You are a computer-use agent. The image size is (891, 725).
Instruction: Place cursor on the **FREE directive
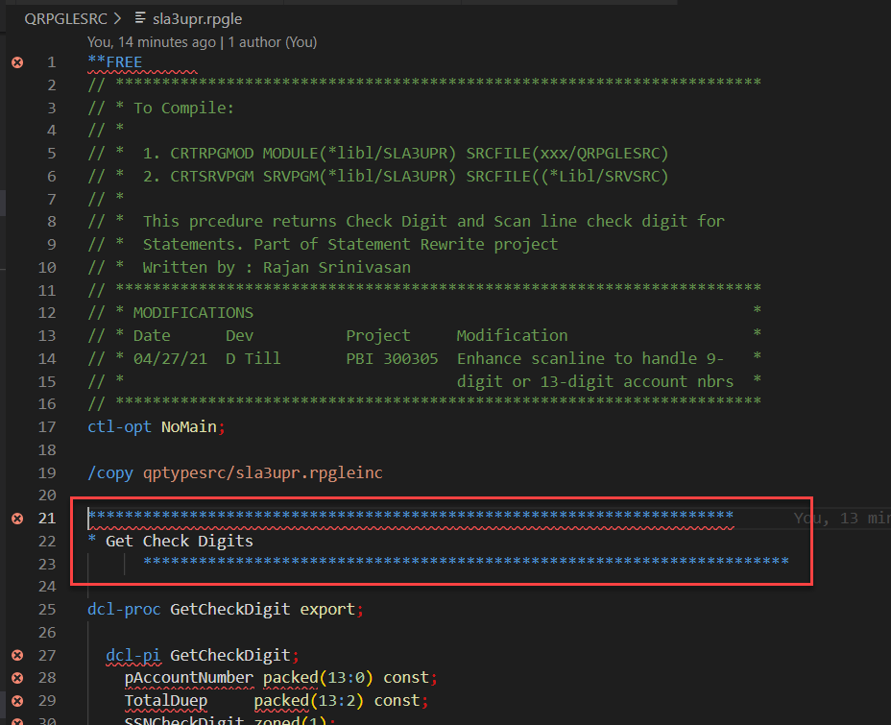point(114,61)
